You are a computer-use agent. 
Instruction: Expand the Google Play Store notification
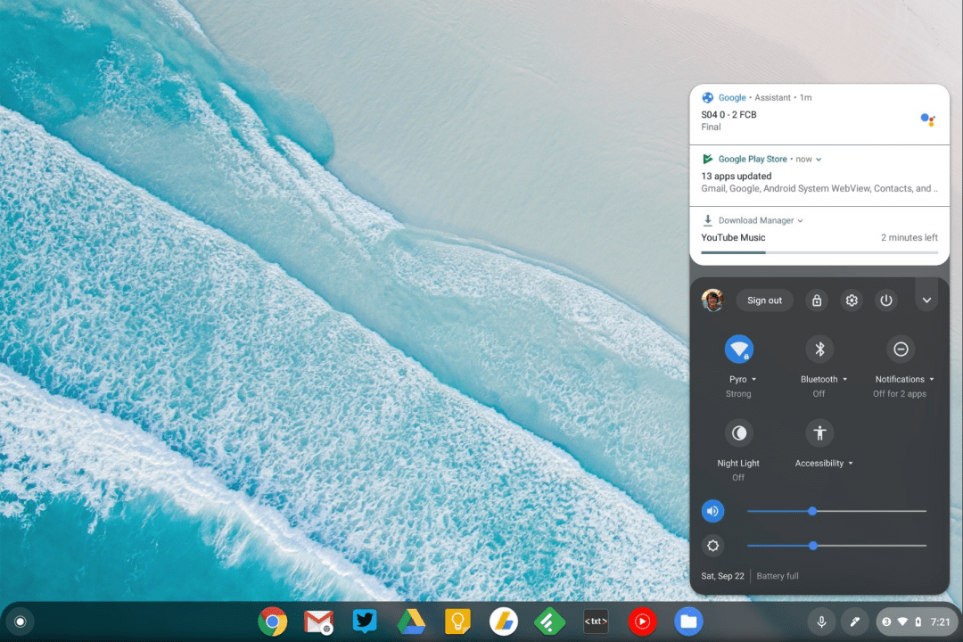[818, 159]
